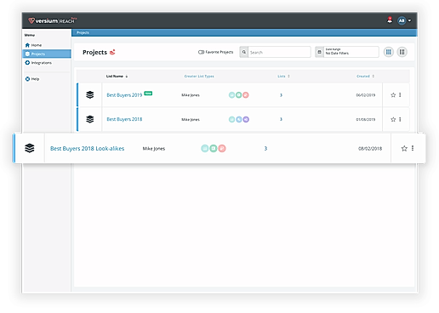
Task: Click the stack icon for Best Buyers 2019
Action: coord(90,94)
